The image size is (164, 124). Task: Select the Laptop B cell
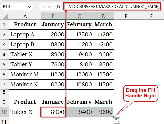coord(25,44)
